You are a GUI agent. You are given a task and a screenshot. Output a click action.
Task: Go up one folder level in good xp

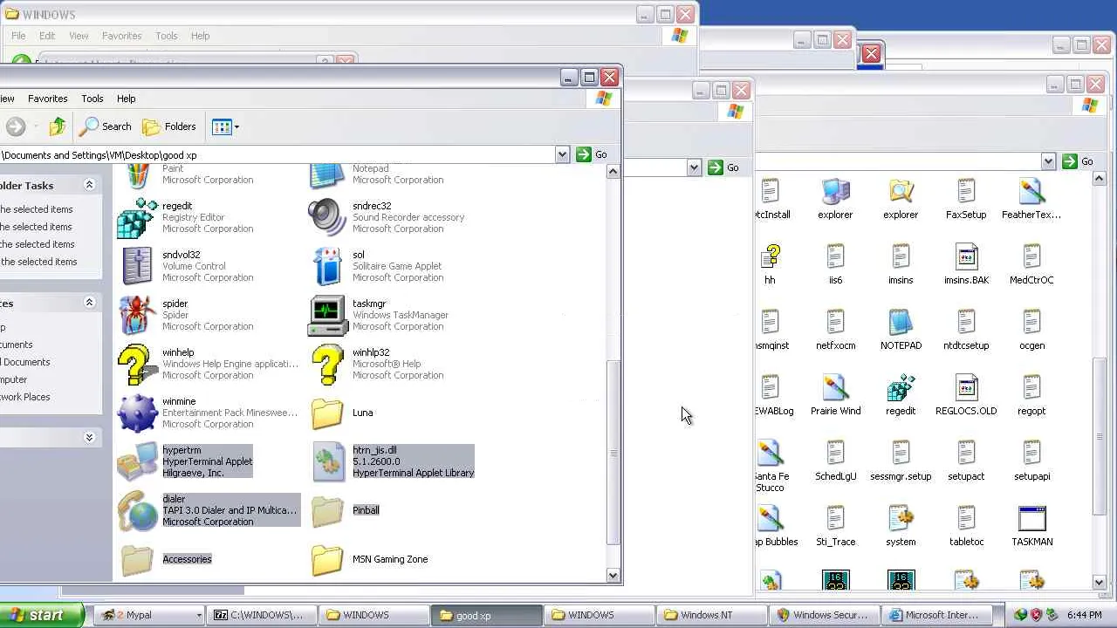[x=58, y=126]
